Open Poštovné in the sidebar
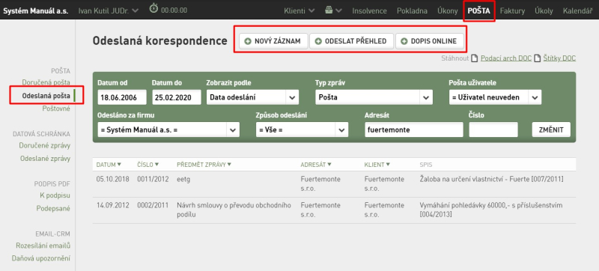The height and width of the screenshot is (271, 599). pos(56,109)
